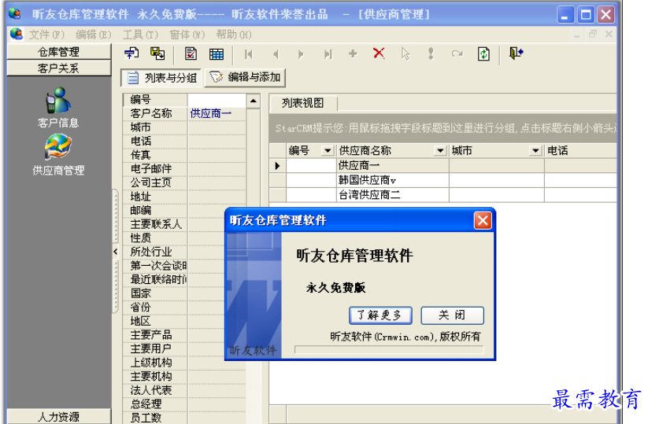Click the exclamation toolbar icon
The image size is (648, 424).
click(x=431, y=53)
